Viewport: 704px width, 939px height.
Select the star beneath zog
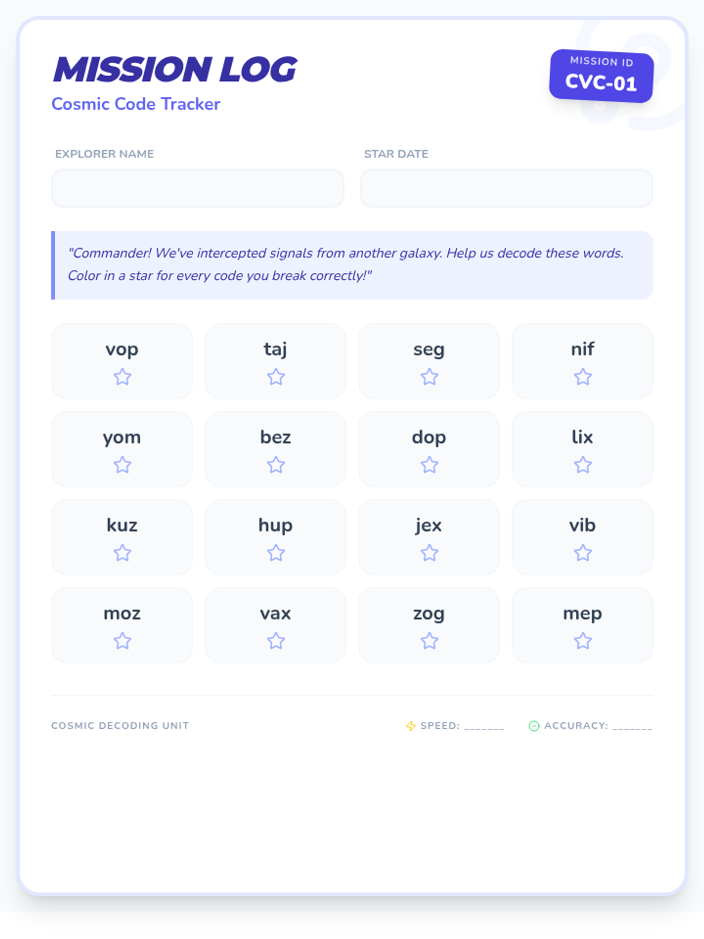point(429,641)
